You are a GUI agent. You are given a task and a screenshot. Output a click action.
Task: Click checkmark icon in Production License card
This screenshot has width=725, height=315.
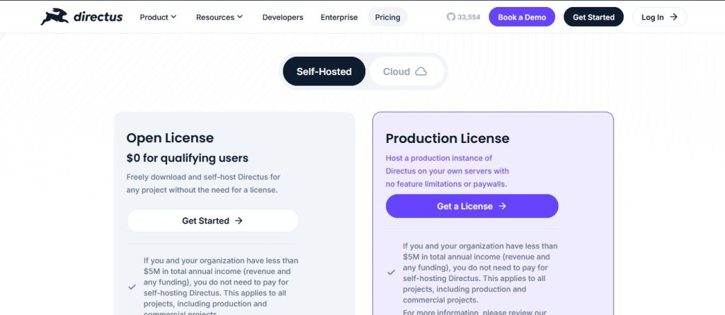[x=391, y=273]
